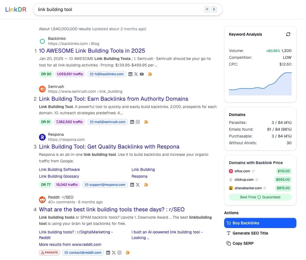Open the 'Link Building Software' sitelink
306x260 pixels.
click(x=59, y=169)
